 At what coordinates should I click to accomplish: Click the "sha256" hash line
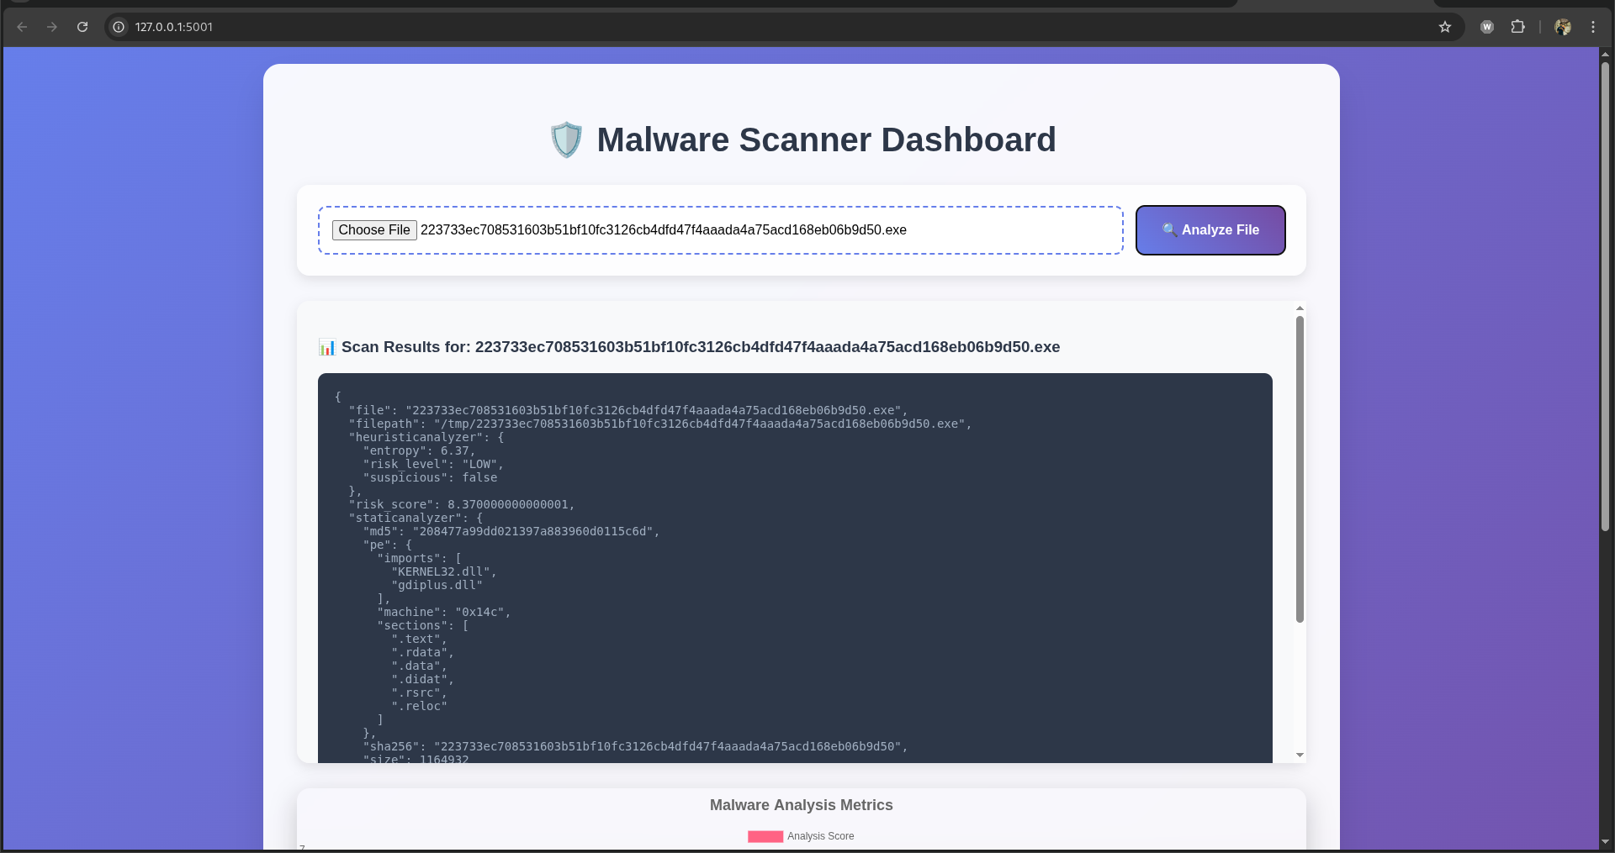(635, 746)
